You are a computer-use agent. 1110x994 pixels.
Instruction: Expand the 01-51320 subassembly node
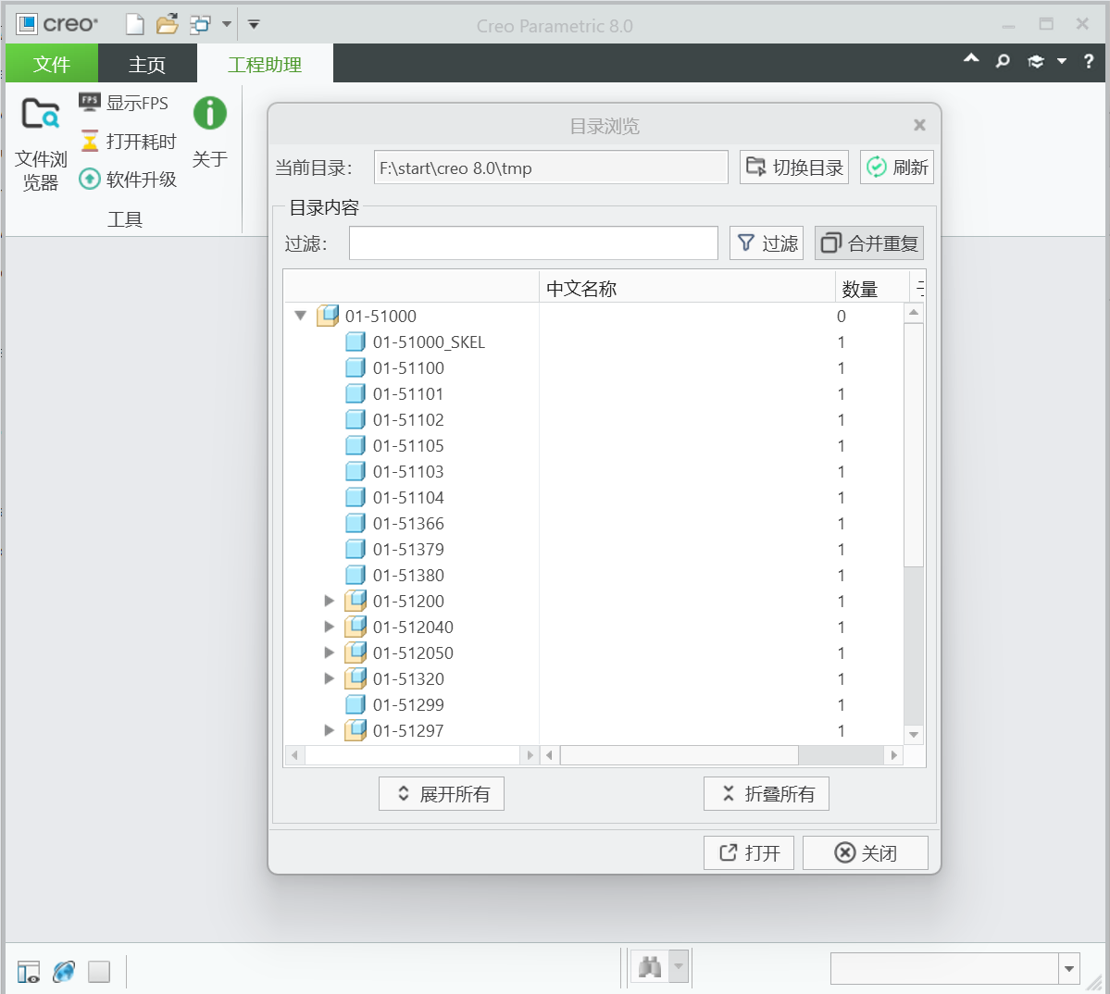(330, 678)
